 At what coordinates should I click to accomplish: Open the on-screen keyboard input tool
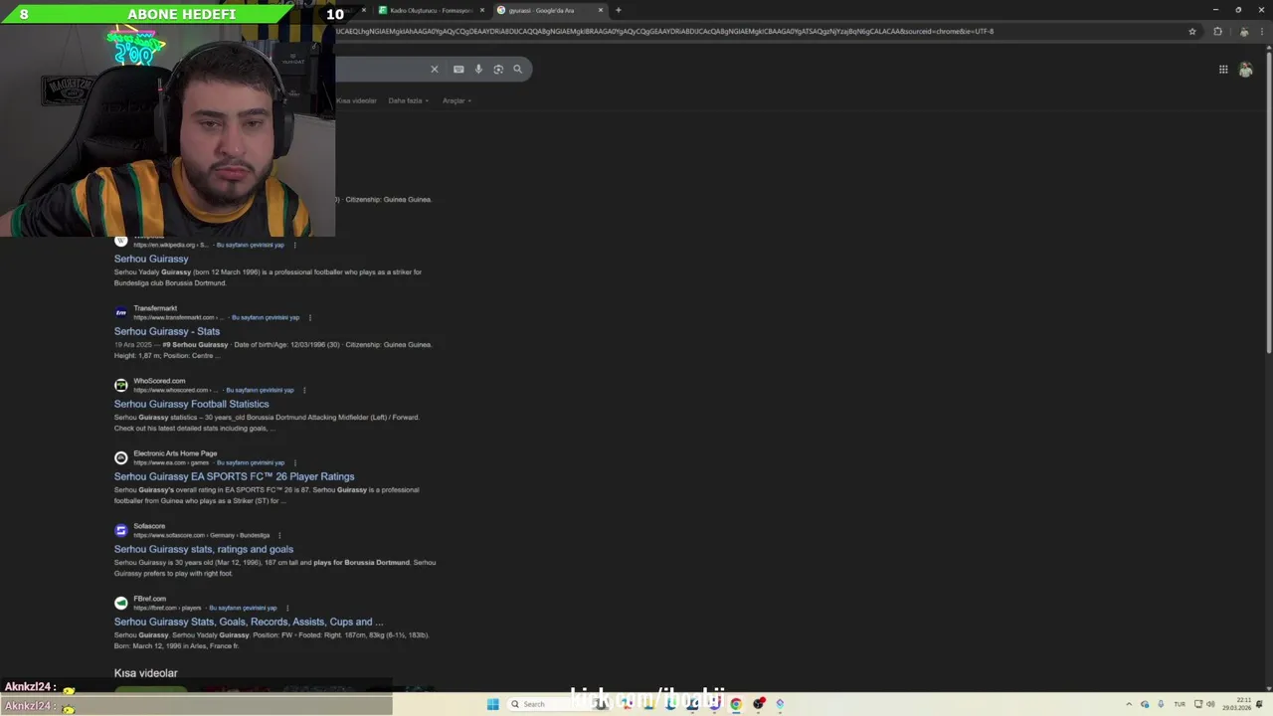(x=458, y=69)
